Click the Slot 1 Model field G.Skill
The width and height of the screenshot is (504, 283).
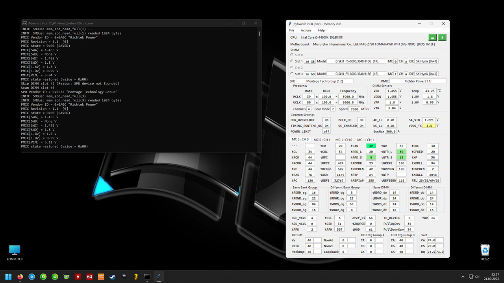point(357,61)
